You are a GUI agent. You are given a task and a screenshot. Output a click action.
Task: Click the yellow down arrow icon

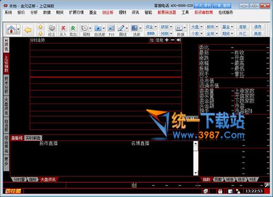click(x=40, y=33)
